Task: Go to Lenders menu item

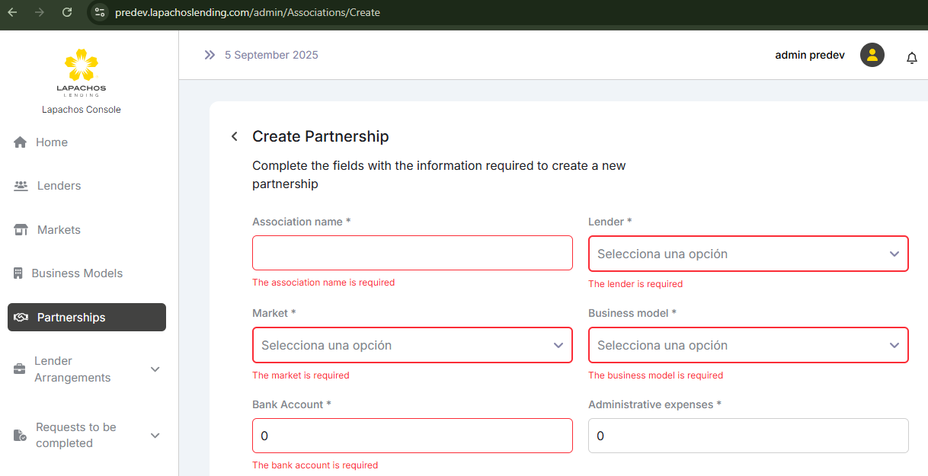Action: [x=59, y=186]
